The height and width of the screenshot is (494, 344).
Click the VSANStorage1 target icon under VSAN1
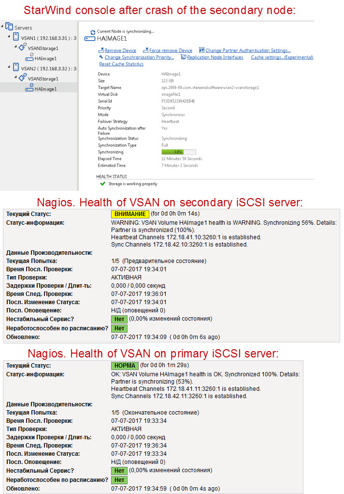[23, 47]
